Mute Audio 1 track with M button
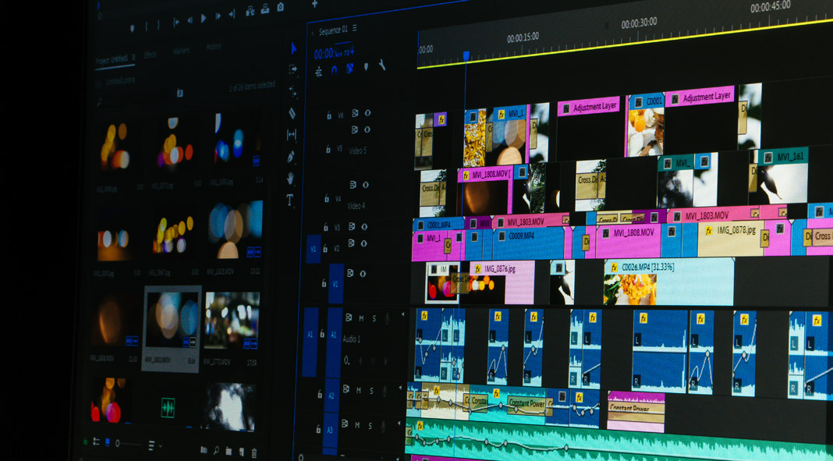The width and height of the screenshot is (833, 461). (x=362, y=318)
